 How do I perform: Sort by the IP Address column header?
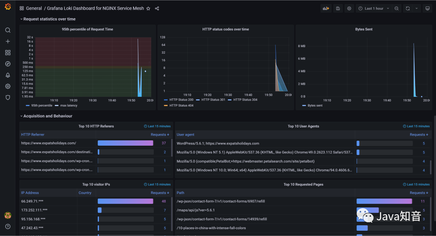[30, 193]
